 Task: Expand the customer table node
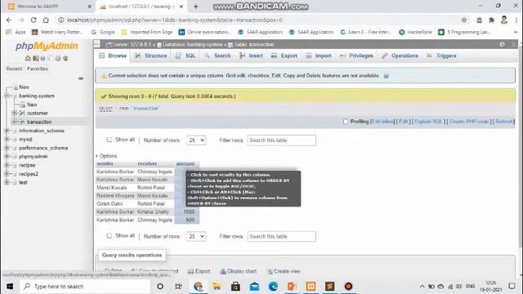[15, 114]
